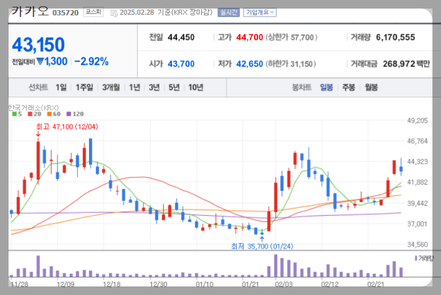Viewport: 441px width, 295px height.
Task: Click the 34,560 price axis label
Action: 418,244
